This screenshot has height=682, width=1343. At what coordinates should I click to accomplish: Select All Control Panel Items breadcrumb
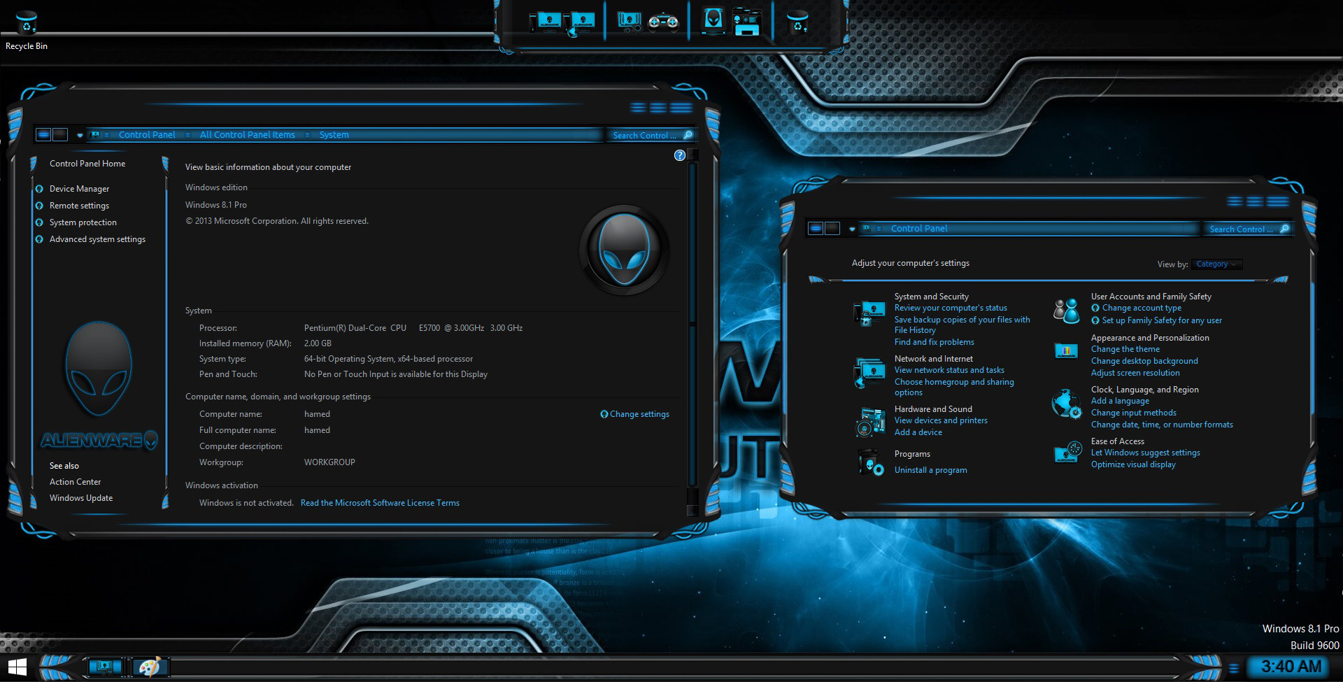(x=248, y=135)
